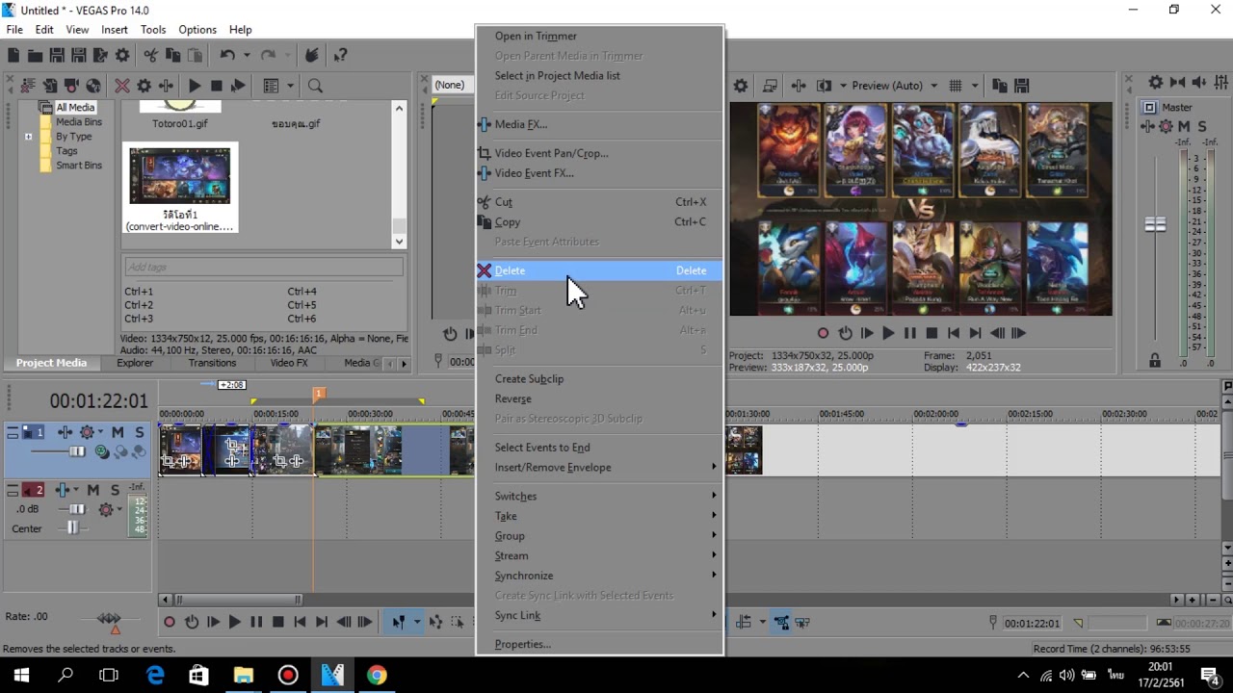Adjust video track 1 level slider
This screenshot has height=693, width=1233.
tap(76, 451)
